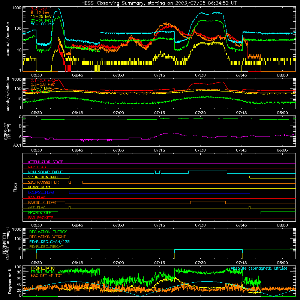Select the cyan '50-100 keV' legend label
Screen dimensions: 300x300
[41, 24]
